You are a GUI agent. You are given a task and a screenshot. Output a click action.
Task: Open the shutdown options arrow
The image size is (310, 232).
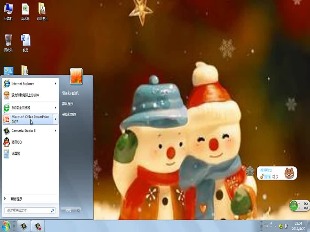pos(78,210)
